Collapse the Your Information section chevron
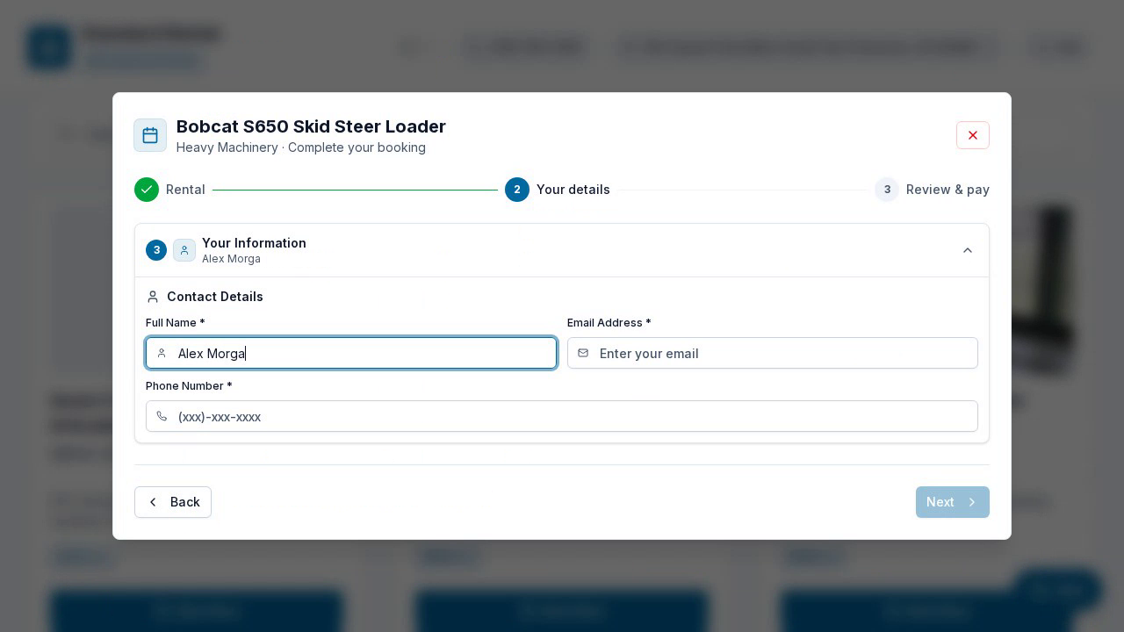1124x632 pixels. 968,251
